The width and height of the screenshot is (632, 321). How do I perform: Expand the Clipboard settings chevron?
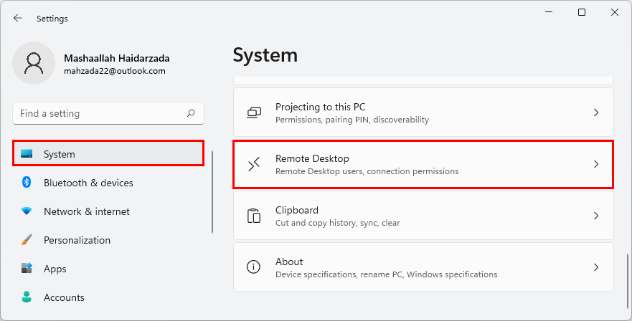pos(595,216)
